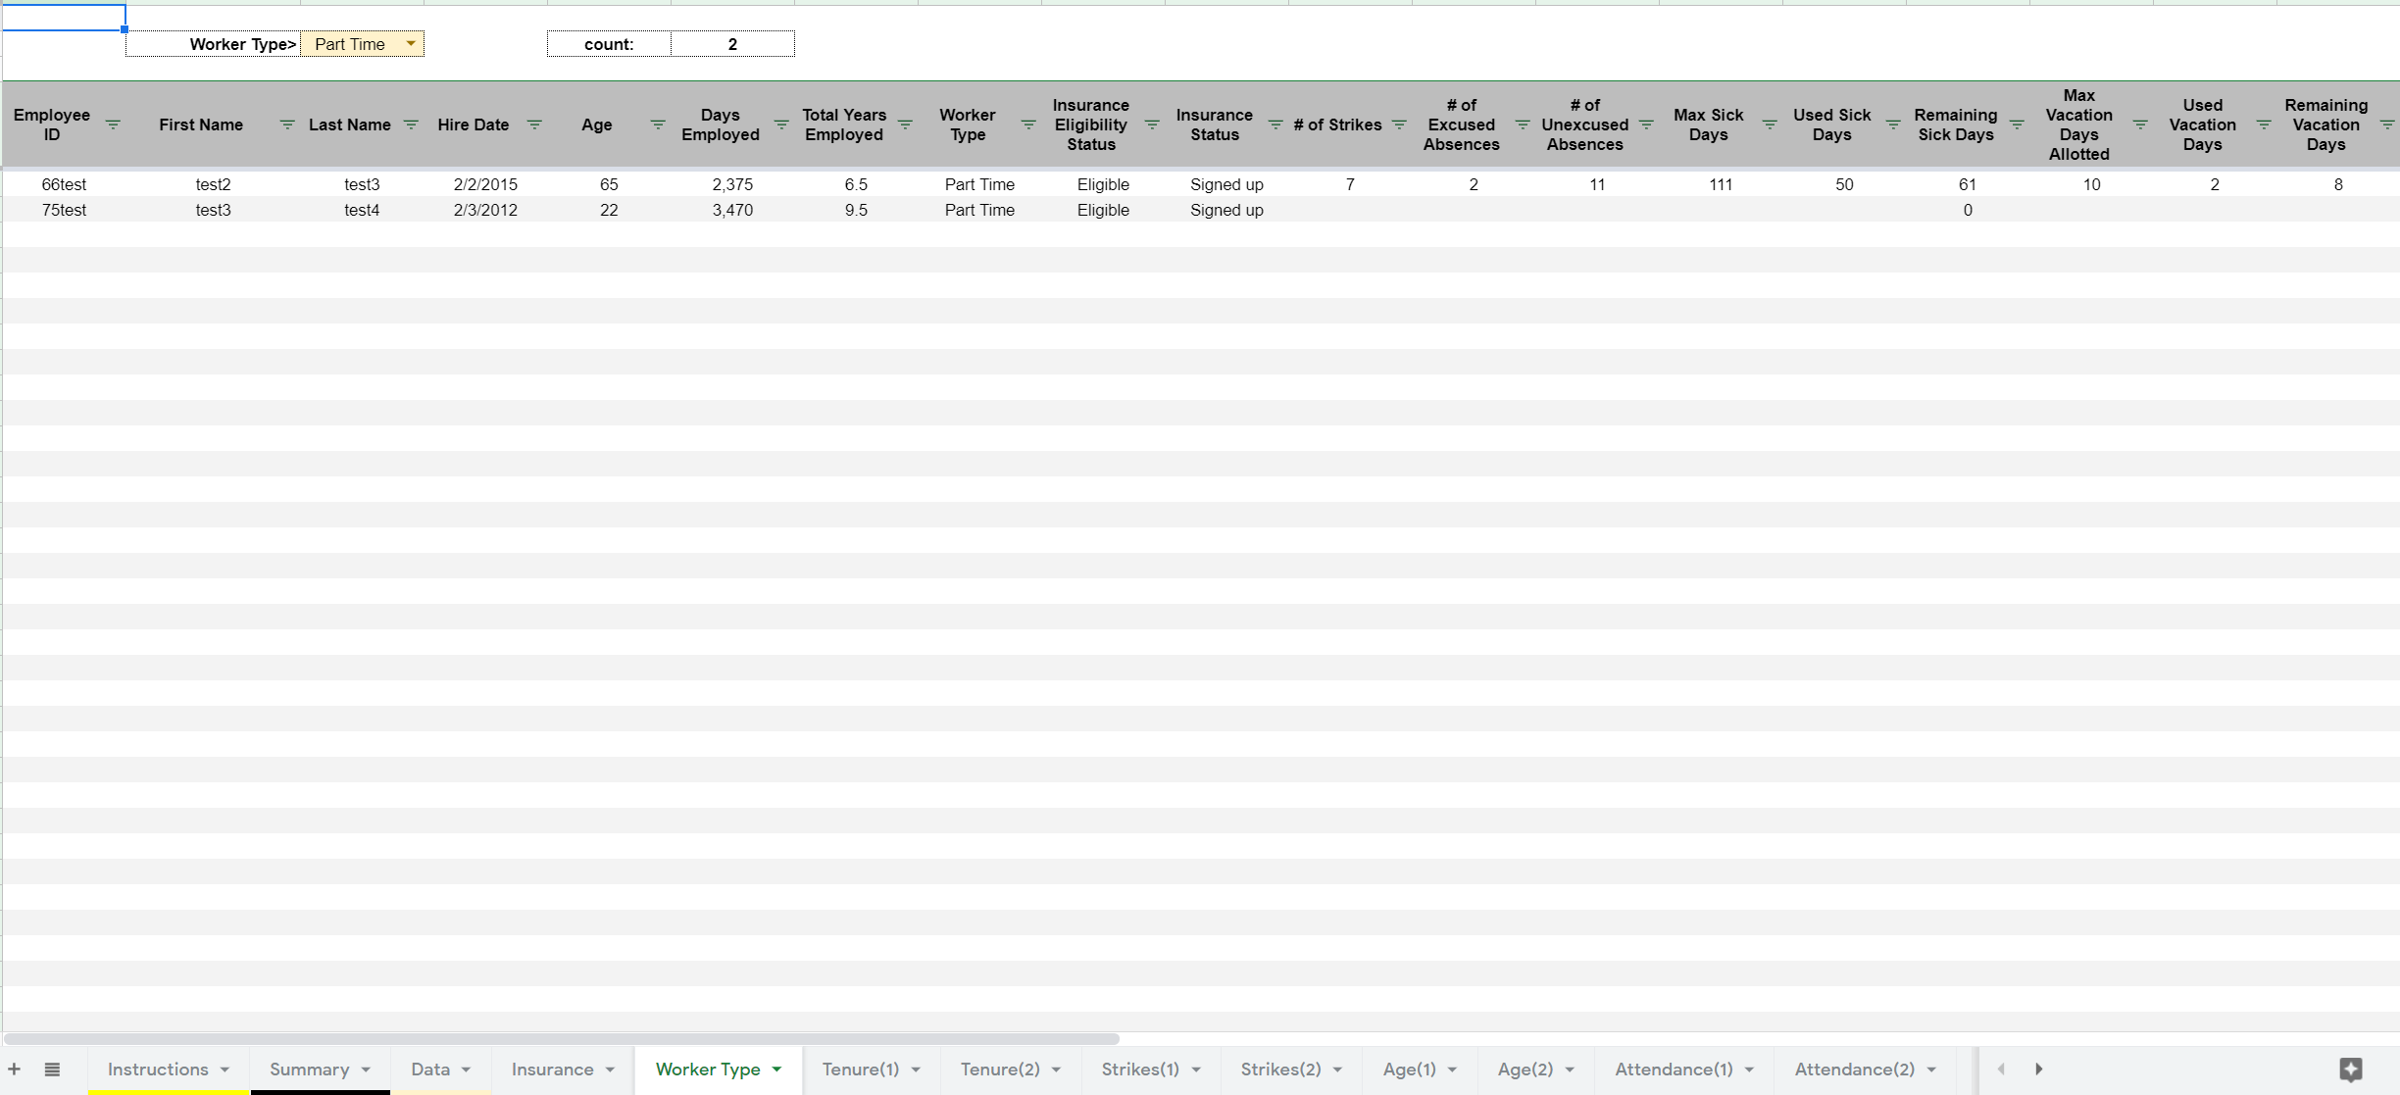Open the all sheets list icon

[52, 1070]
